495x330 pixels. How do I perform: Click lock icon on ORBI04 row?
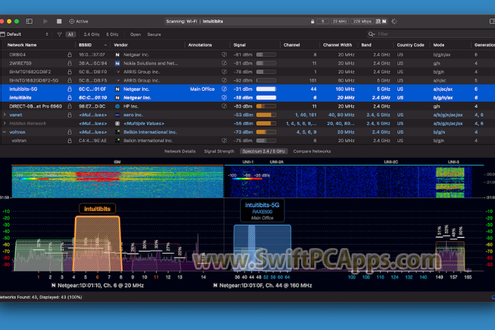pos(69,54)
